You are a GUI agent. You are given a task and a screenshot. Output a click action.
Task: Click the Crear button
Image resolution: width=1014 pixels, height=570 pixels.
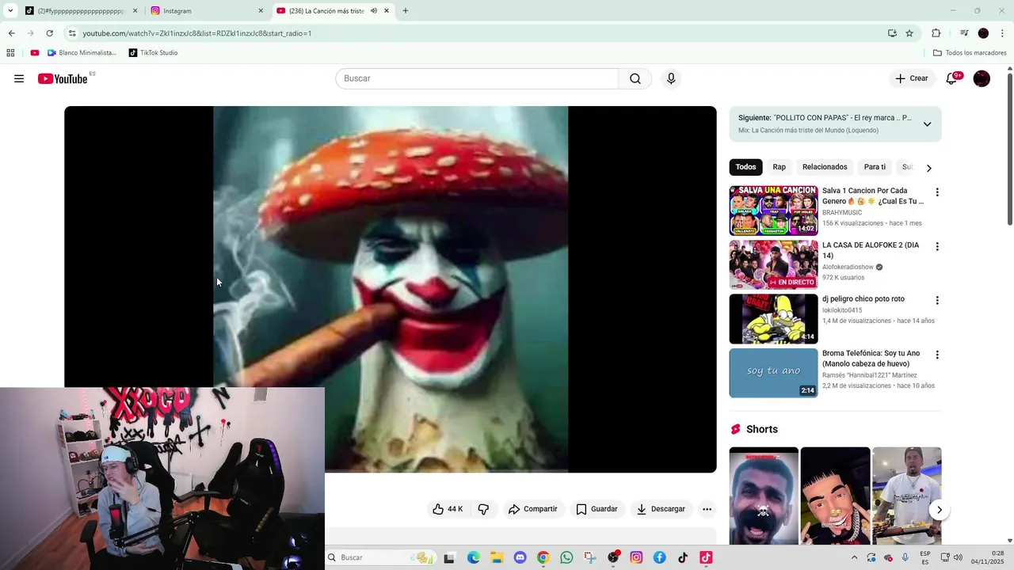(912, 78)
